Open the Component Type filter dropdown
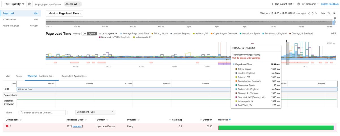Viewport: 340px width, 136px height. pyautogui.click(x=95, y=112)
